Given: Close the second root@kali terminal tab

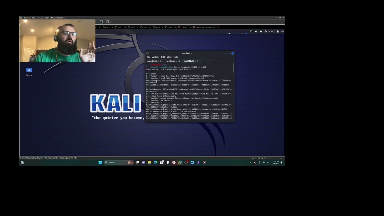Looking at the screenshot, I should click(x=179, y=61).
